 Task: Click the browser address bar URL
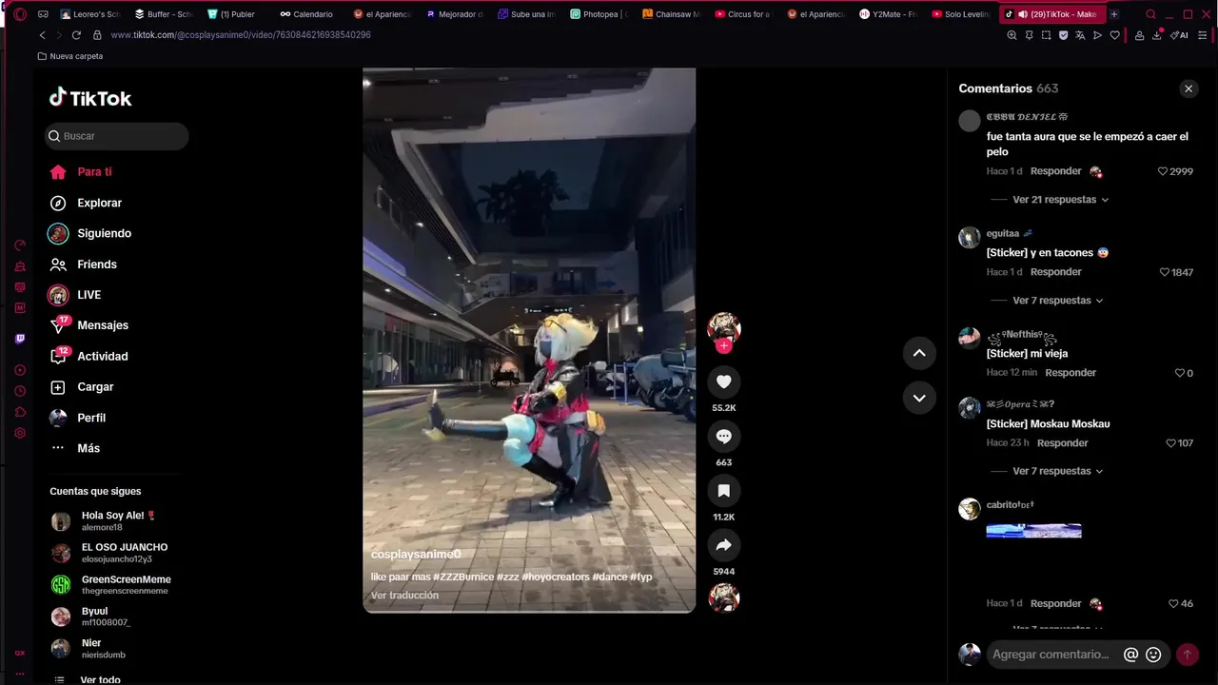click(x=241, y=35)
